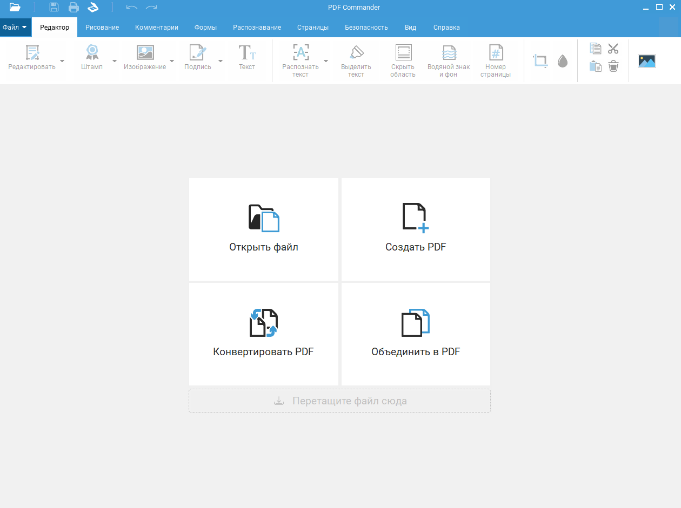Click the landscape picture icon in ribbon
681x508 pixels.
click(x=647, y=61)
